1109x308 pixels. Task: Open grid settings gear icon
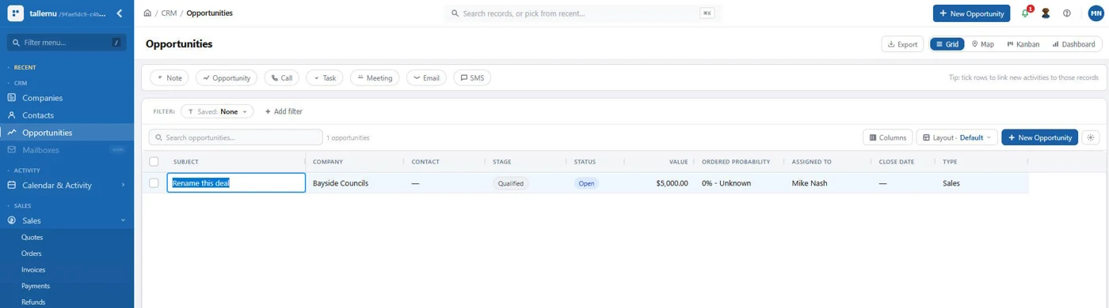(1091, 137)
